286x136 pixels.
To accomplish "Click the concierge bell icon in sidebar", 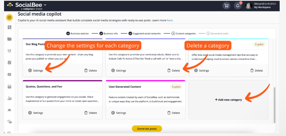I will [x=9, y=110].
